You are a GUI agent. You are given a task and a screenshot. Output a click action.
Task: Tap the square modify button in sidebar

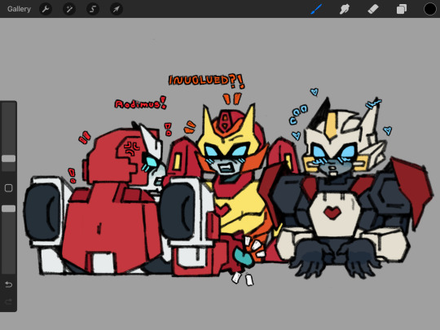[x=8, y=187]
